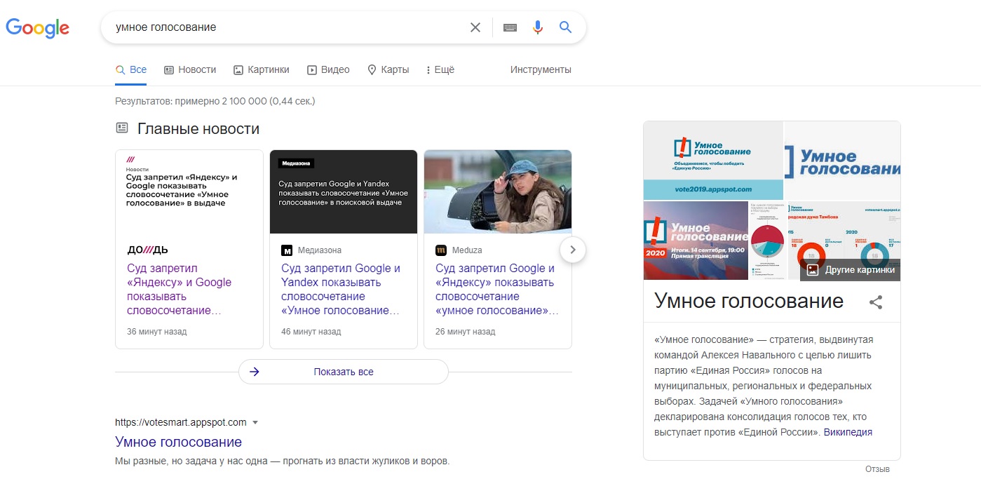The width and height of the screenshot is (981, 479).
Task: Open the Умное голосование search result link
Action: [x=178, y=442]
